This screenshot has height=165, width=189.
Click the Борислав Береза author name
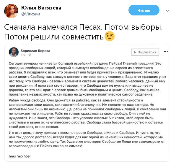pos(35,51)
